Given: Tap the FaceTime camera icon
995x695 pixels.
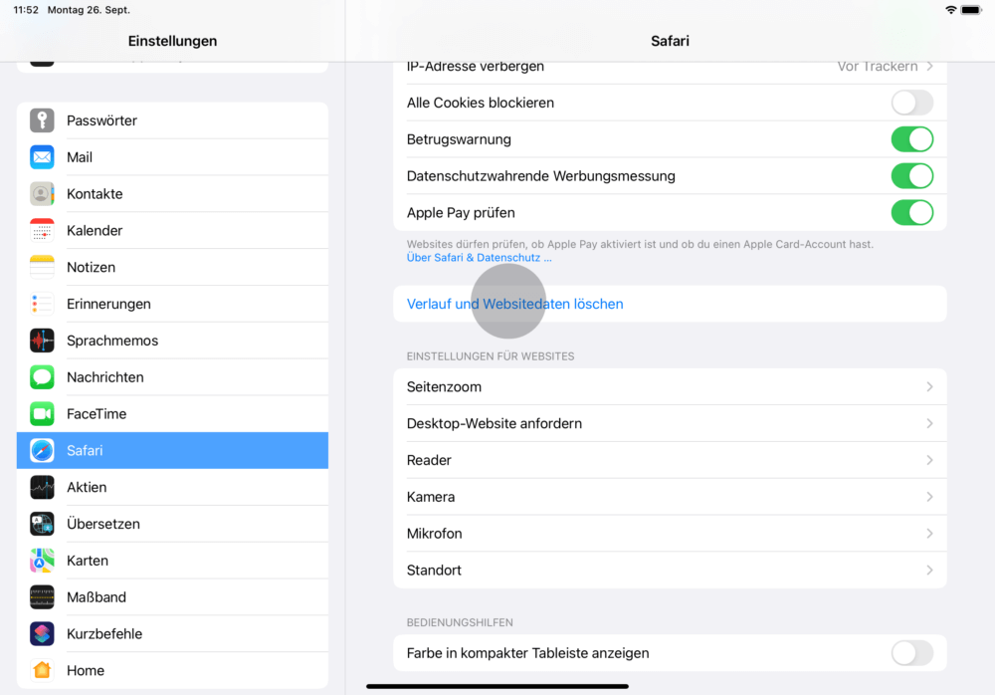Looking at the screenshot, I should click(42, 414).
